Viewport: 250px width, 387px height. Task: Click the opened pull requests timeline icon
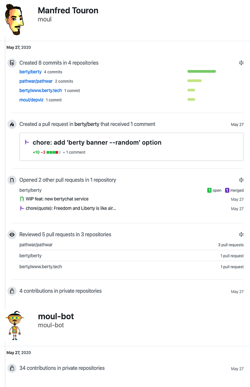tap(12, 180)
